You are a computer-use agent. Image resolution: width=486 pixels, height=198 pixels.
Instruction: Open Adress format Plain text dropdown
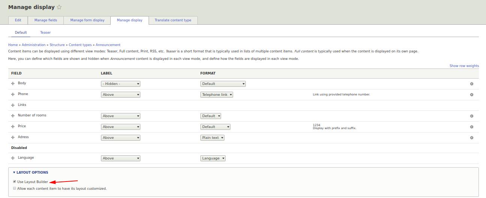(212, 138)
